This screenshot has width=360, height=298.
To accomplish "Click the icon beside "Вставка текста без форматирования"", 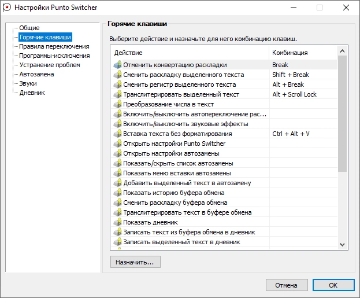I will point(117,134).
